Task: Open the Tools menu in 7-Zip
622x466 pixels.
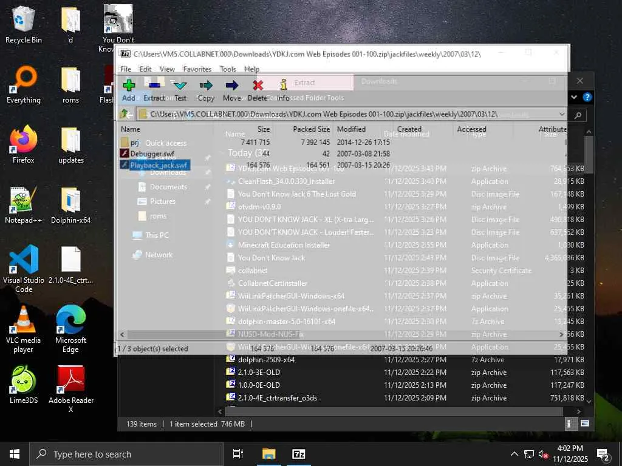Action: [x=228, y=69]
